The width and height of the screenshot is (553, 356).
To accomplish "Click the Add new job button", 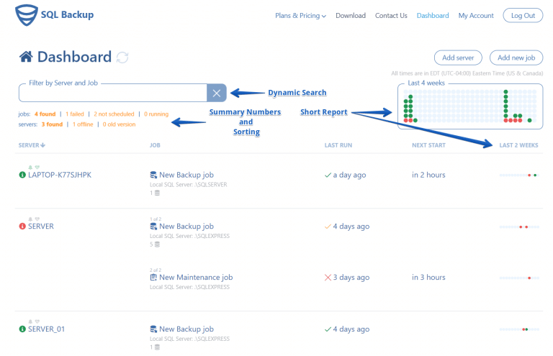I will pyautogui.click(x=516, y=58).
